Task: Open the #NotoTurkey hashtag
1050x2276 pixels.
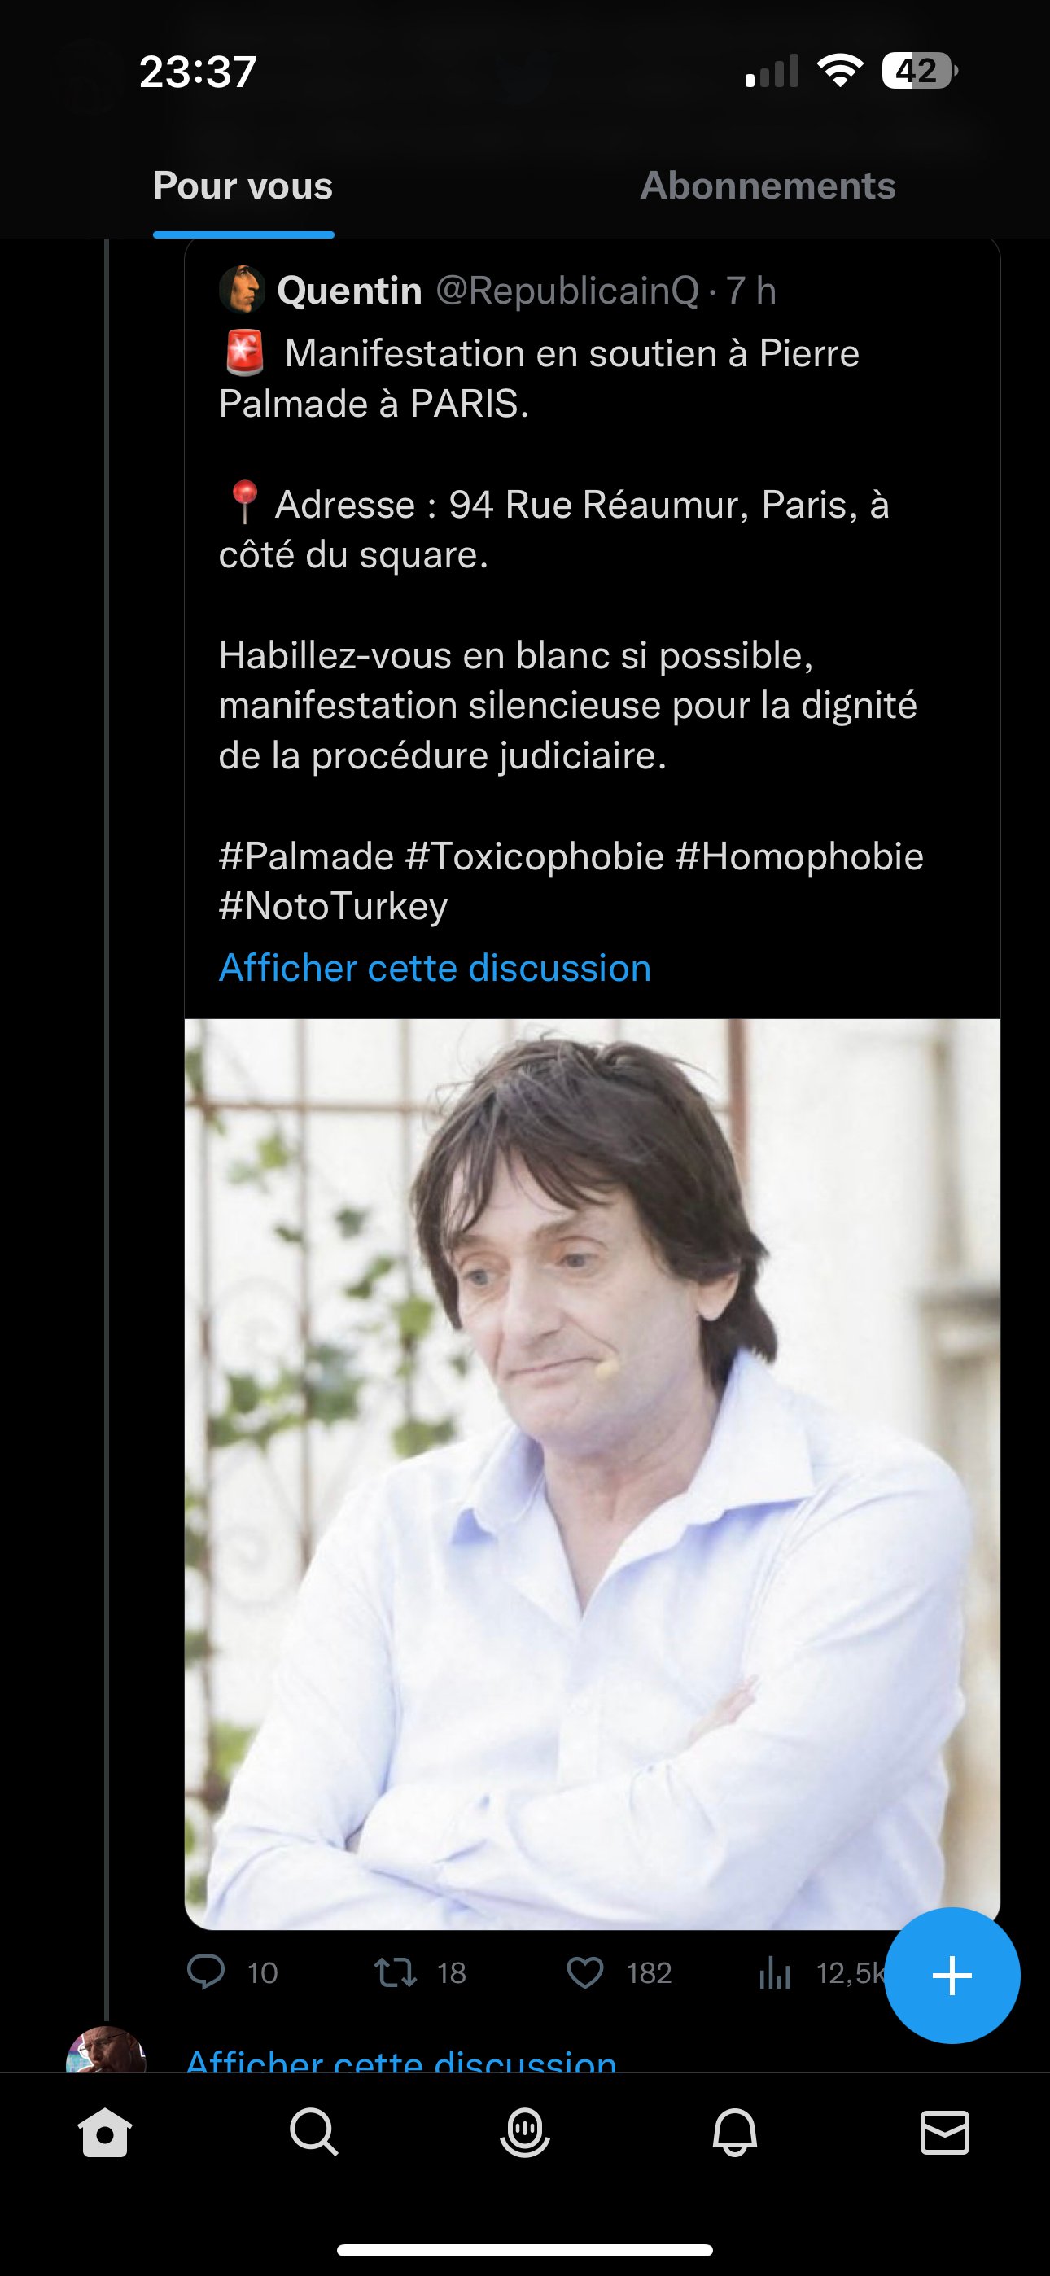Action: 333,907
